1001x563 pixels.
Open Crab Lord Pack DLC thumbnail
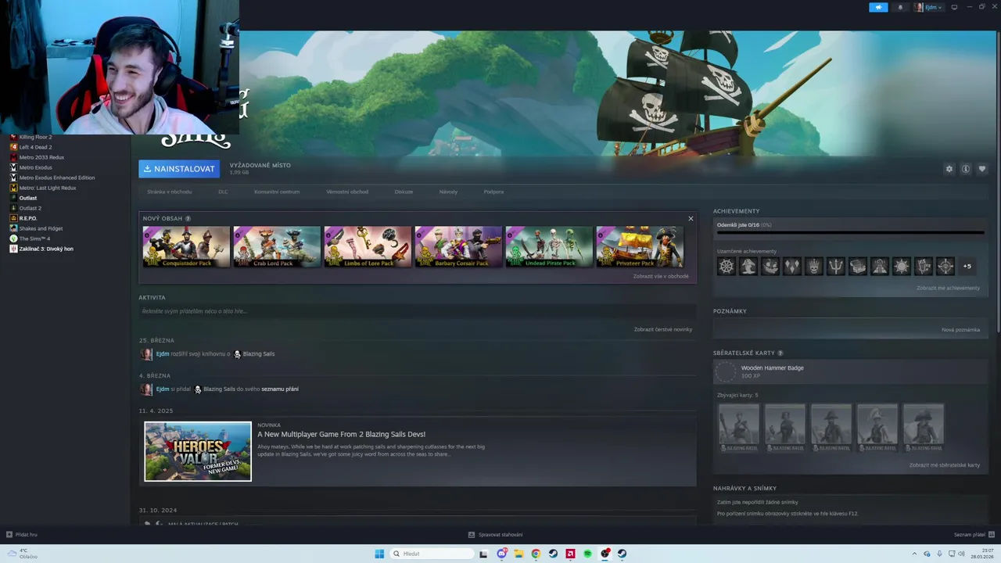coord(277,247)
